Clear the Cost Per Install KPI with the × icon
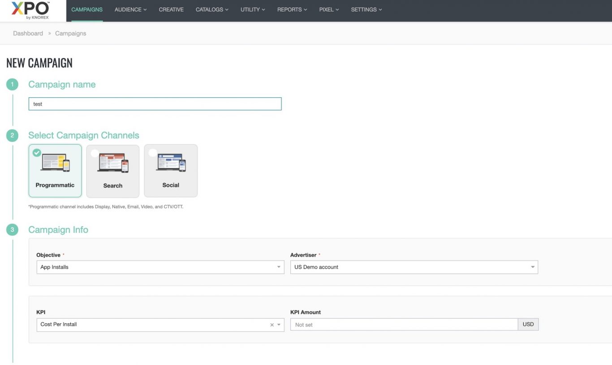Screen dimensions: 612x365 pos(272,324)
